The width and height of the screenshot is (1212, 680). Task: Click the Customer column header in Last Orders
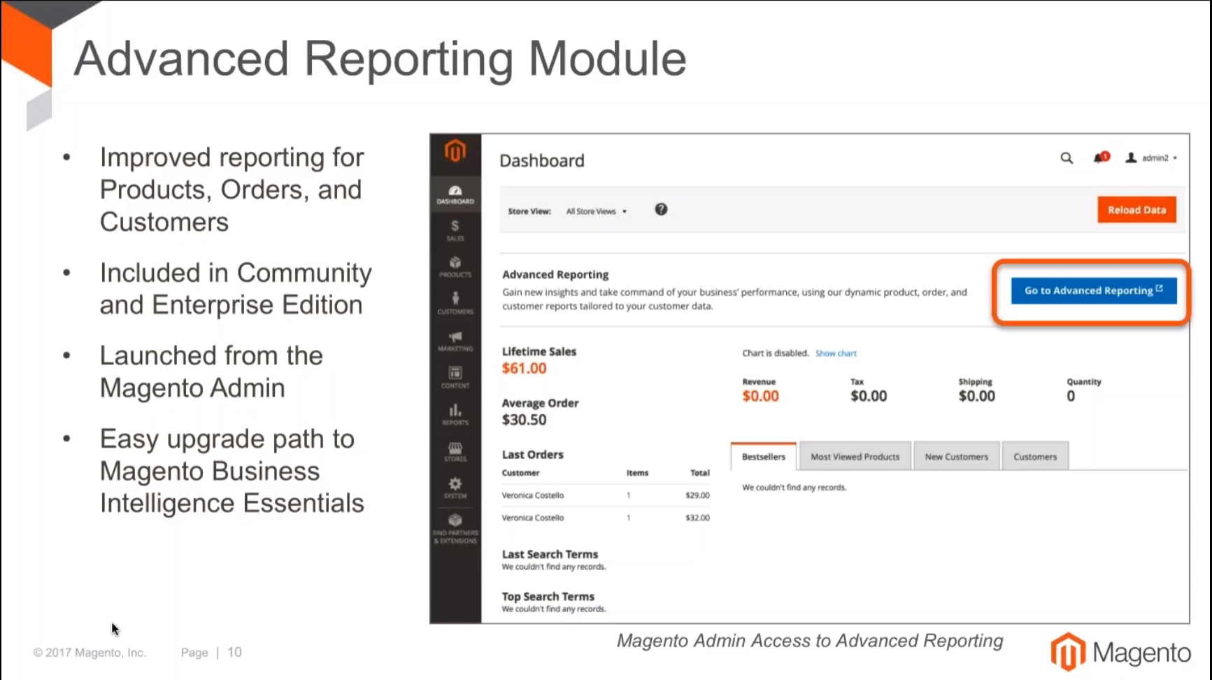pos(520,473)
